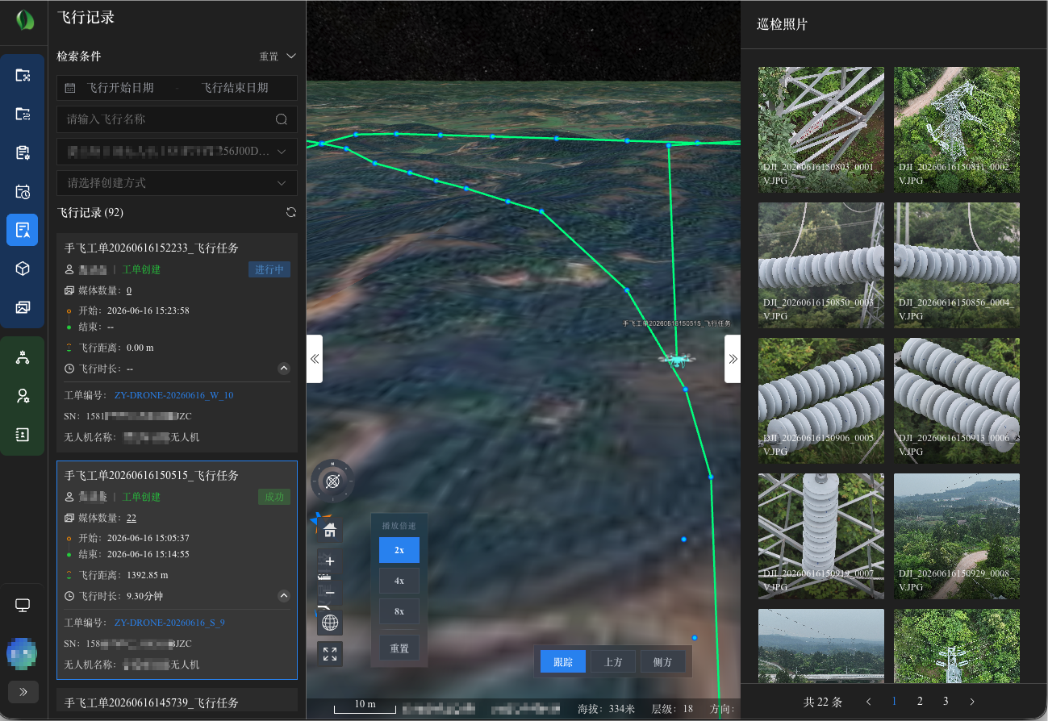Open photo DJI_20260616150906_0005
Image resolution: width=1048 pixels, height=721 pixels.
[x=821, y=401]
